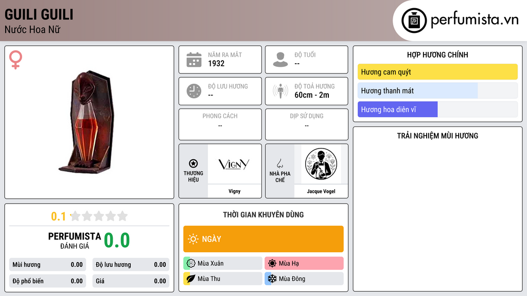The height and width of the screenshot is (296, 527).
Task: Select the Mùa Hạ season label
Action: click(289, 264)
